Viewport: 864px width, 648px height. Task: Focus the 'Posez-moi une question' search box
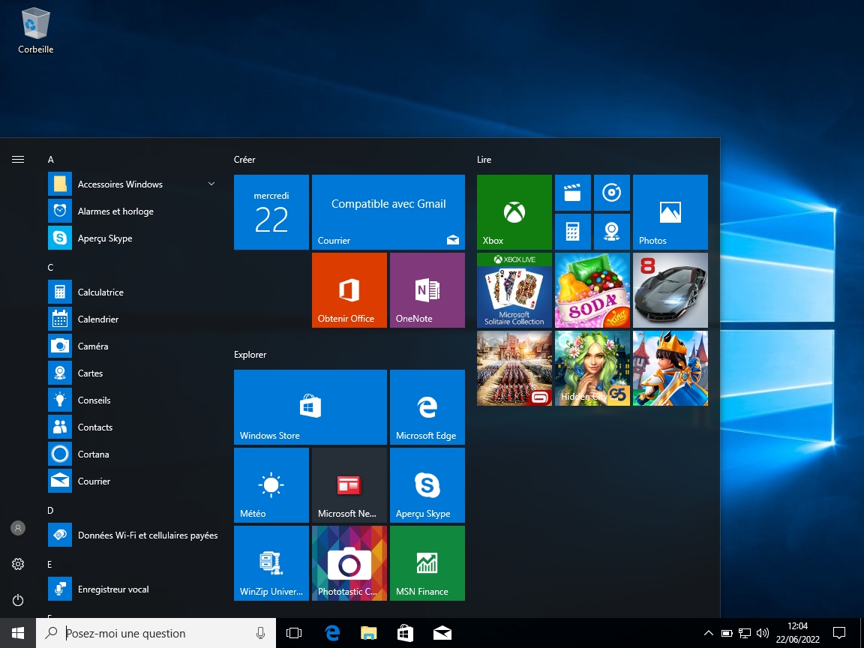(156, 633)
